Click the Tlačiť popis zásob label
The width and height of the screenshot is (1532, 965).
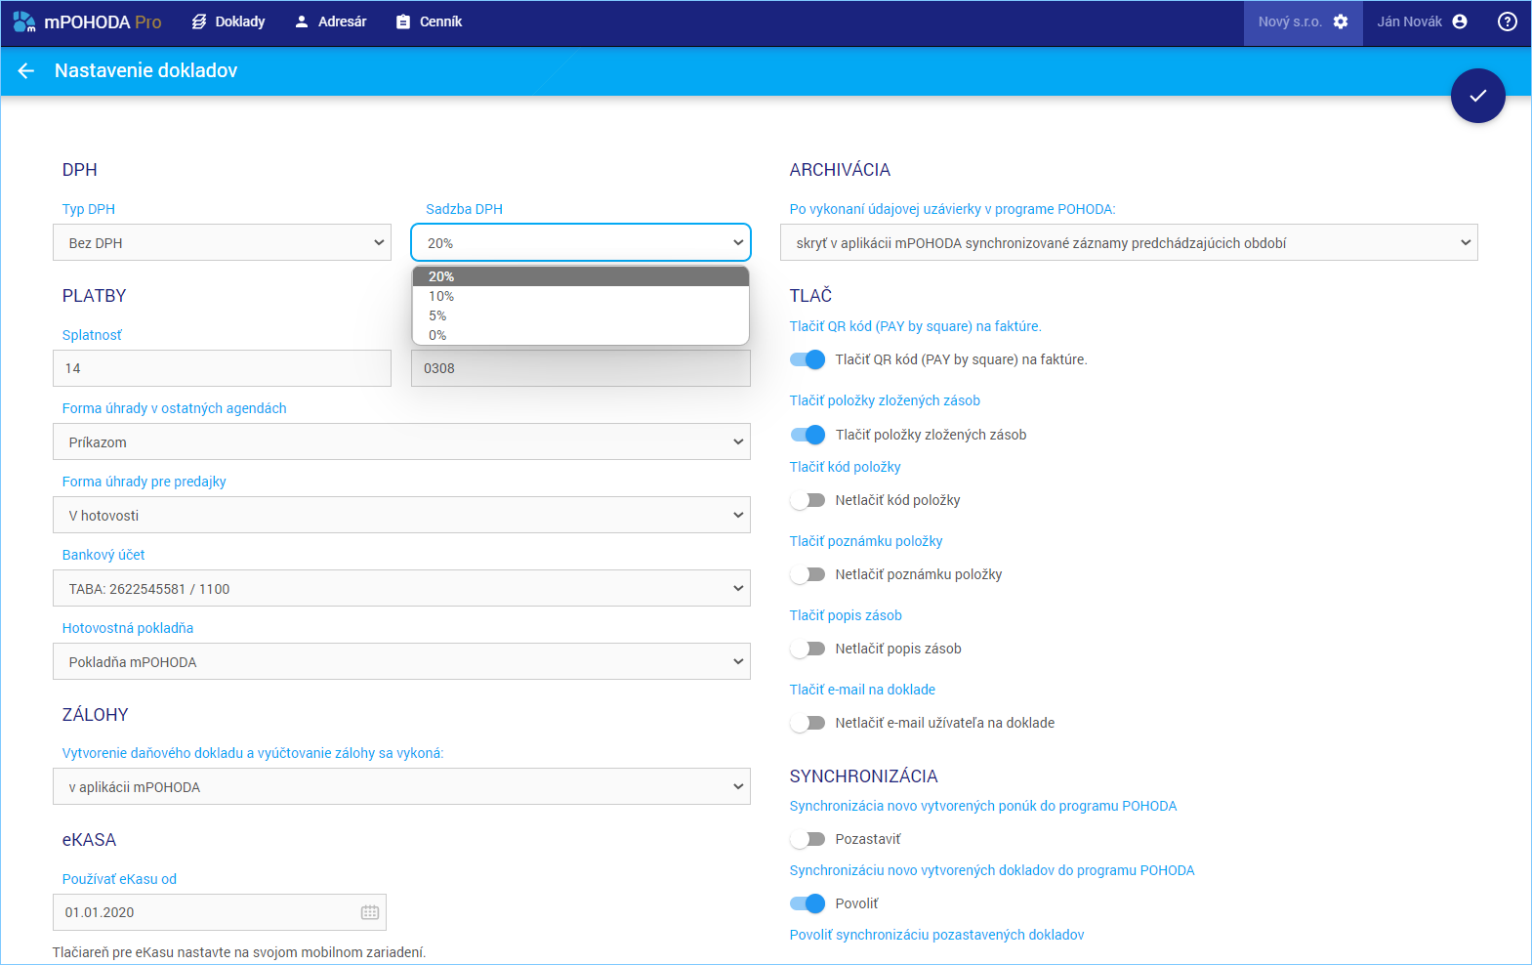coord(846,615)
